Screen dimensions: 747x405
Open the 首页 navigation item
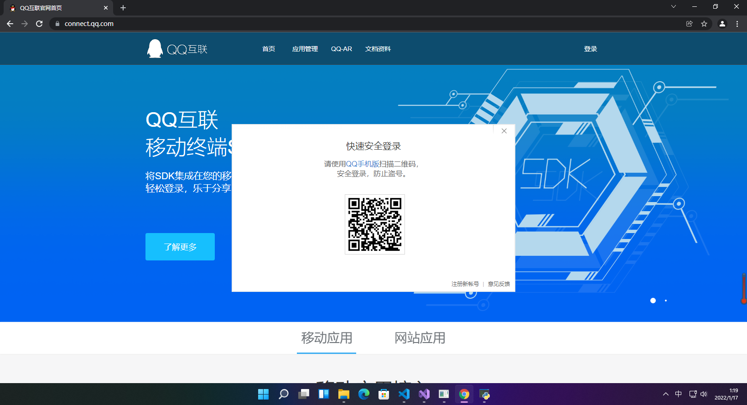pos(269,49)
